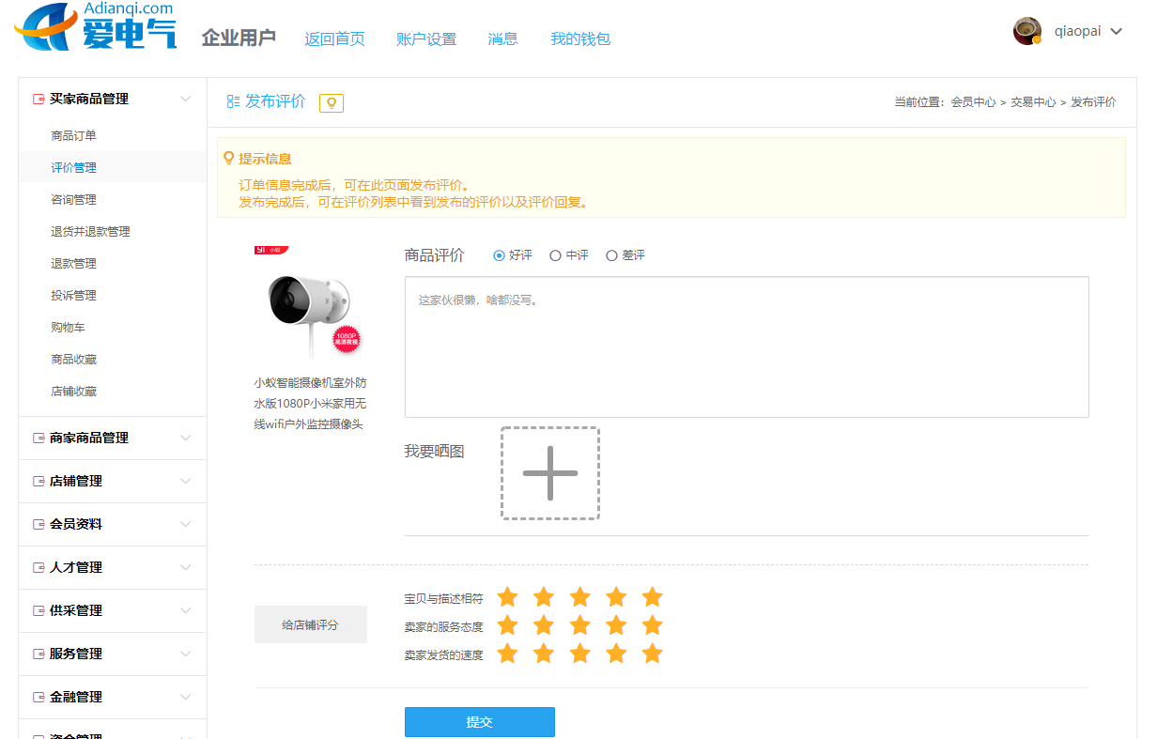1173x739 pixels.
Task: Open 我的钱包 in the top navigation
Action: click(579, 38)
